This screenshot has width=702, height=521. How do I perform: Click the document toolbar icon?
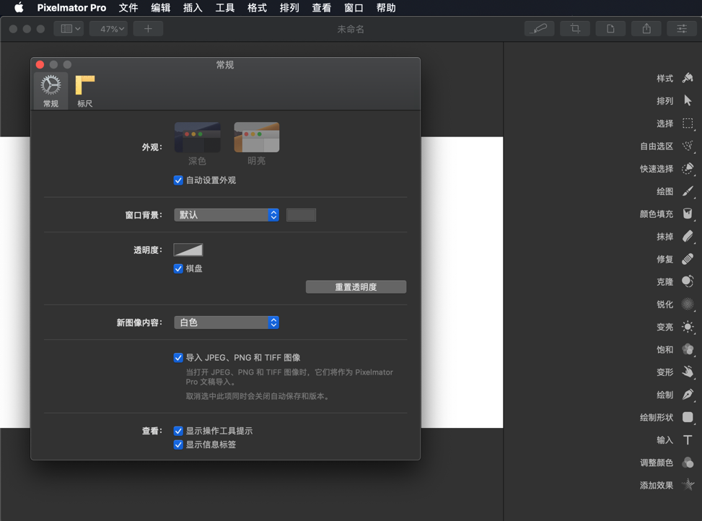pos(610,29)
